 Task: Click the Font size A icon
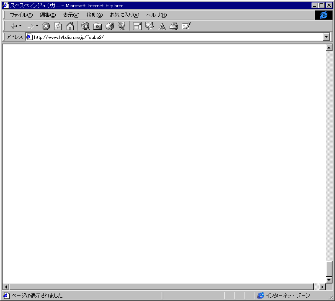(x=162, y=27)
